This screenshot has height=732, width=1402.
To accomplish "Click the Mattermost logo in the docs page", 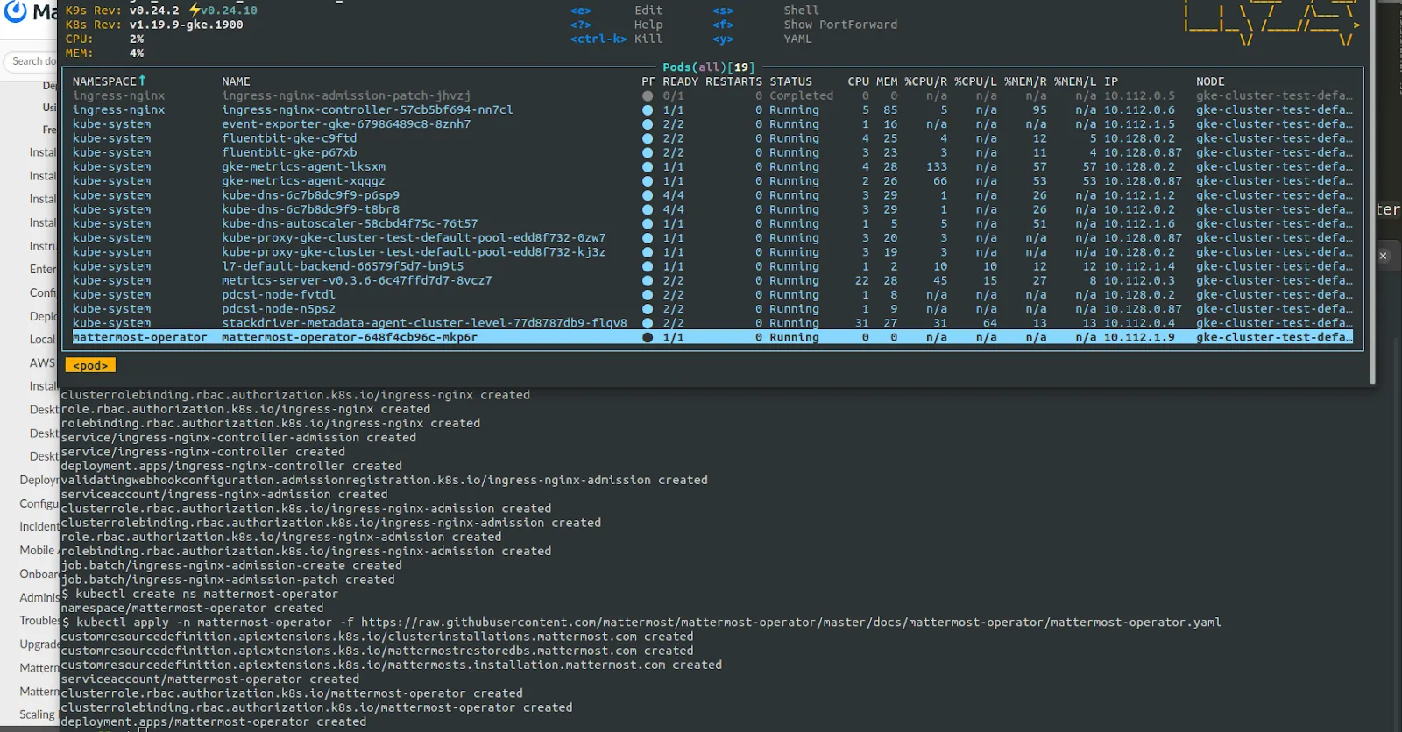I will point(16,11).
